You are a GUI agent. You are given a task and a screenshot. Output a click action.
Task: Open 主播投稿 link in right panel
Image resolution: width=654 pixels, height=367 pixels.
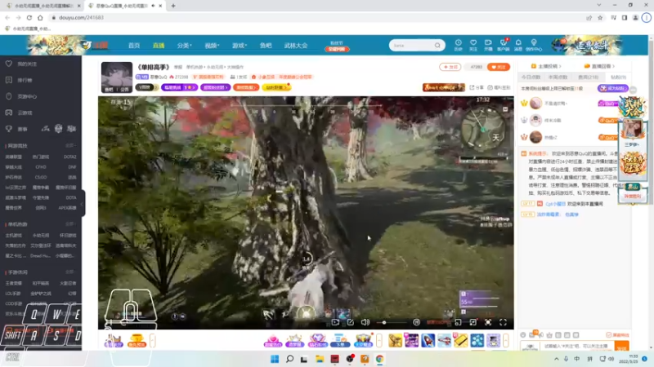pos(546,66)
